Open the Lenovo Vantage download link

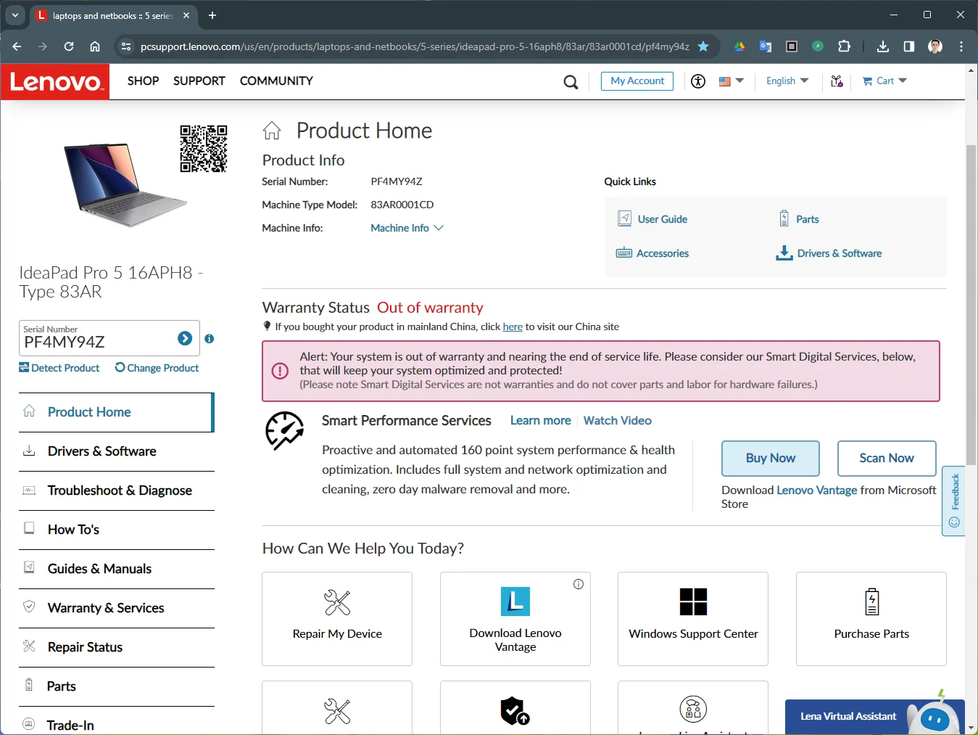[817, 490]
